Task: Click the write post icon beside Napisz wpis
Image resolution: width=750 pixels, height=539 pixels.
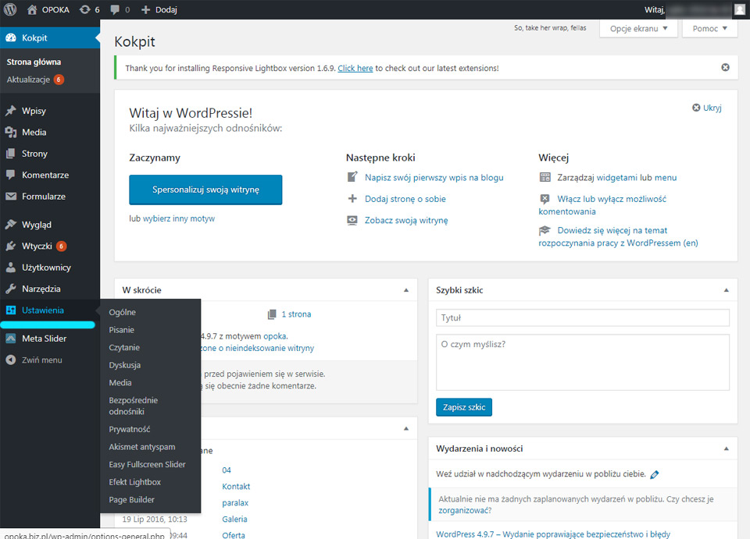Action: 352,177
